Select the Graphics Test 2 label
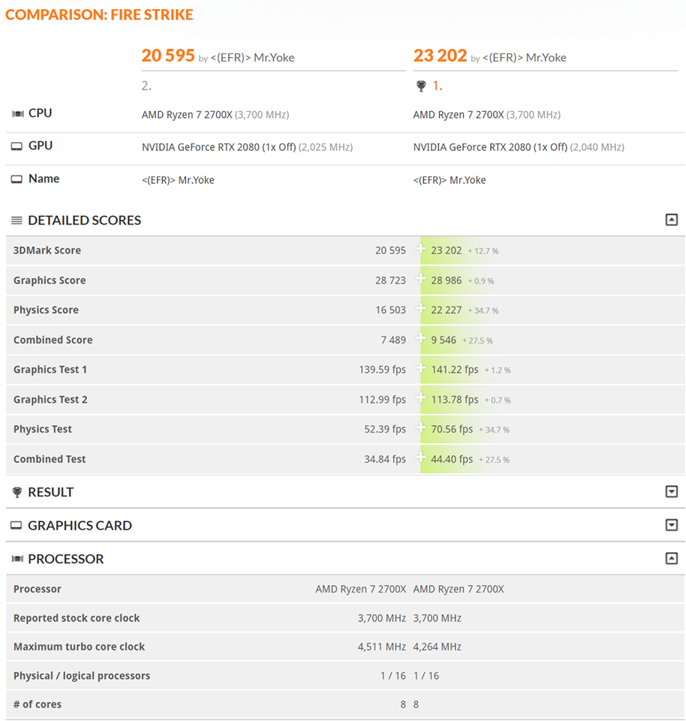Viewport: 686px width, 721px height. tap(50, 400)
